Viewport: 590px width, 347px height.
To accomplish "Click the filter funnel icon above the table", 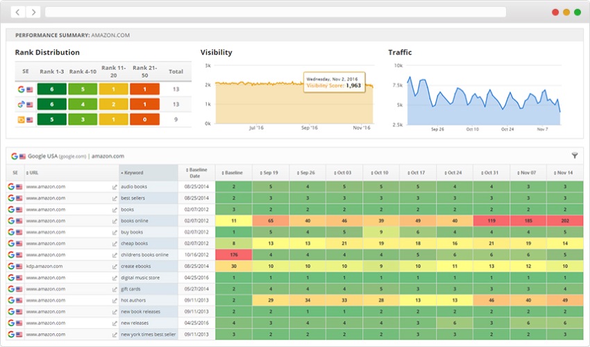I will click(x=575, y=156).
